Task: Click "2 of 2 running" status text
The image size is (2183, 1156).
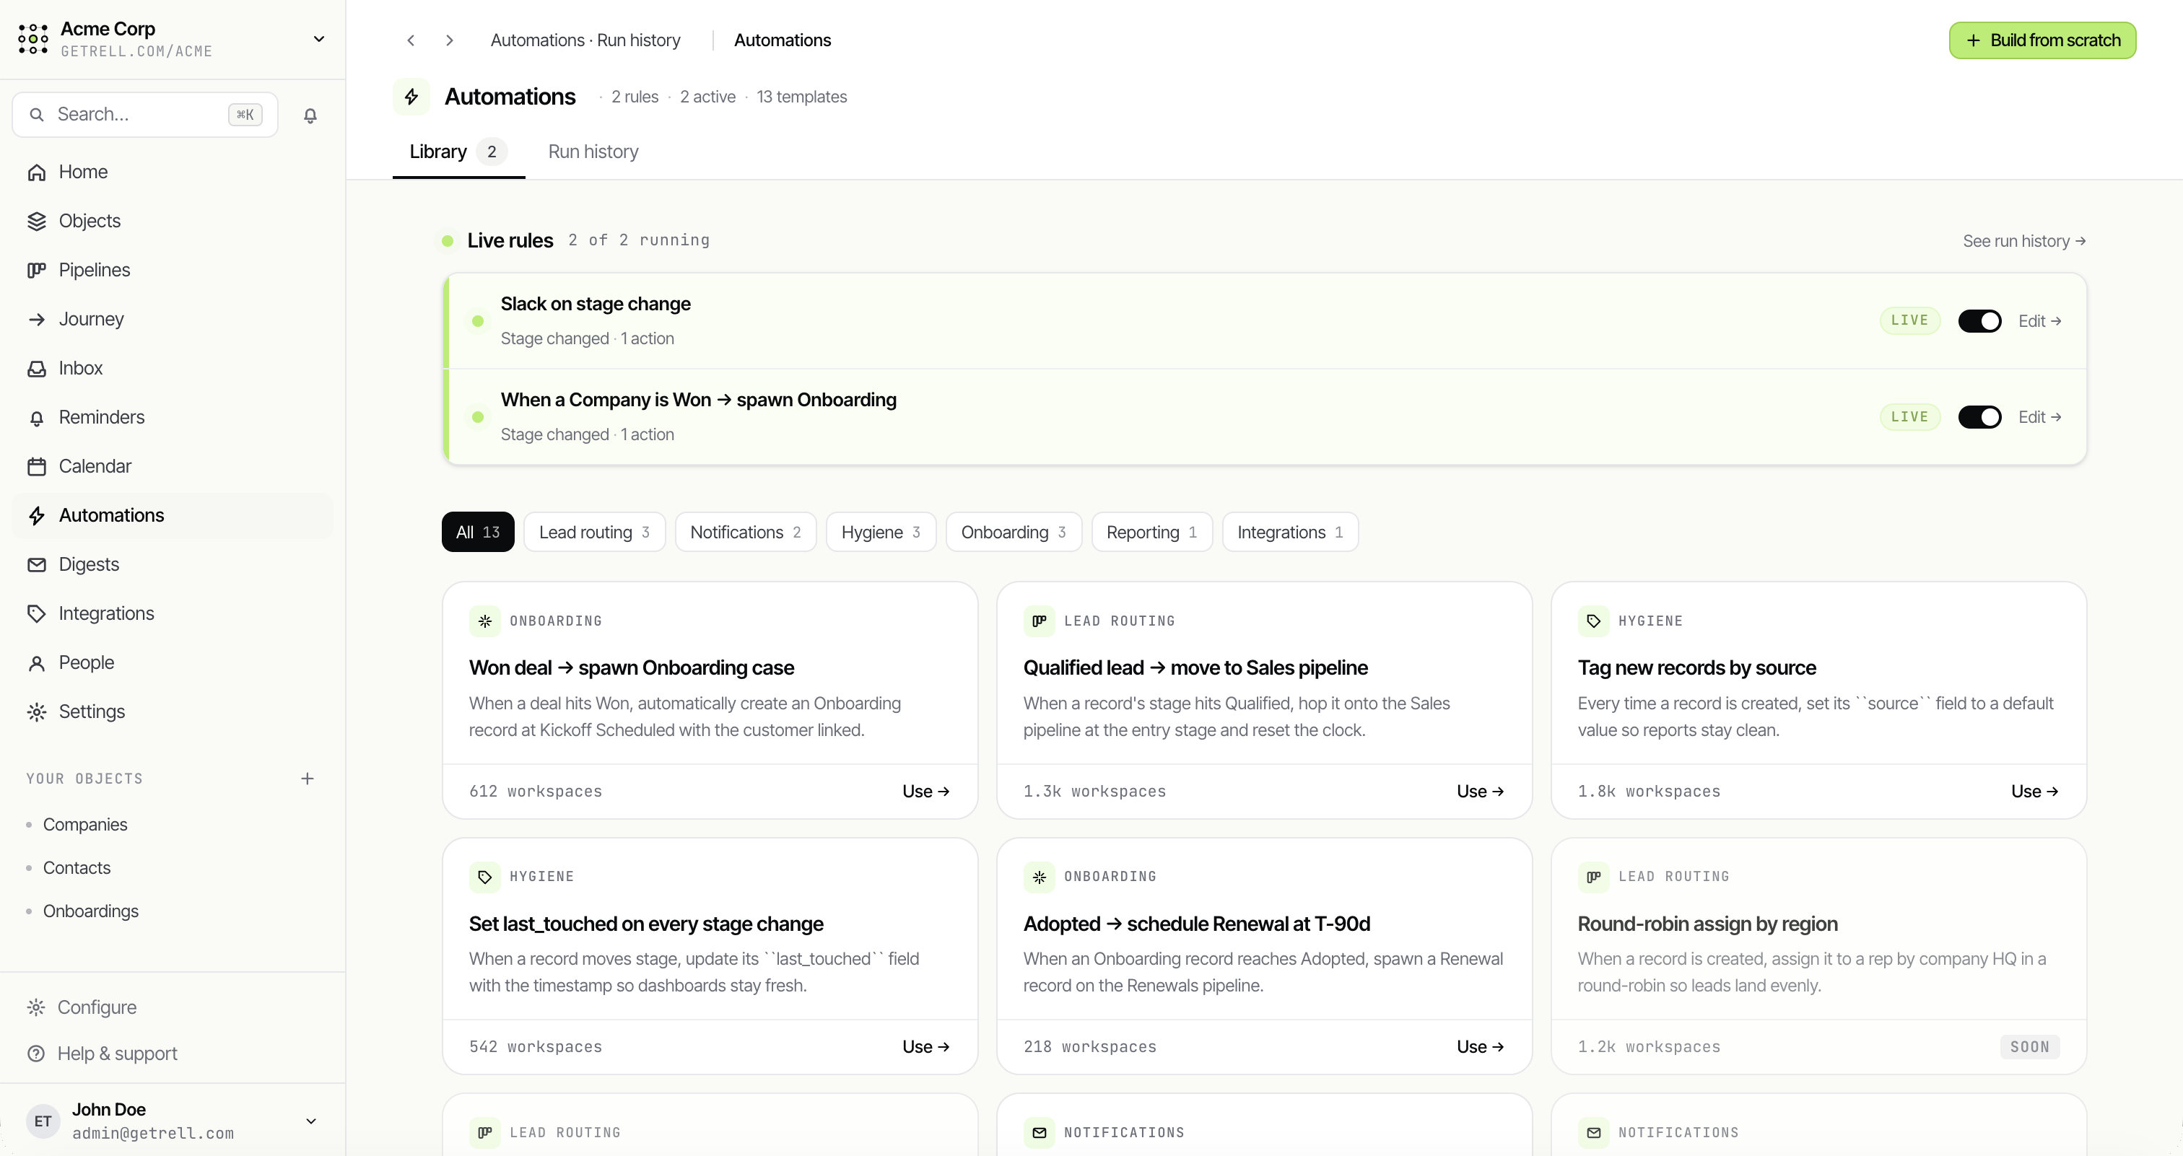Action: [x=639, y=240]
